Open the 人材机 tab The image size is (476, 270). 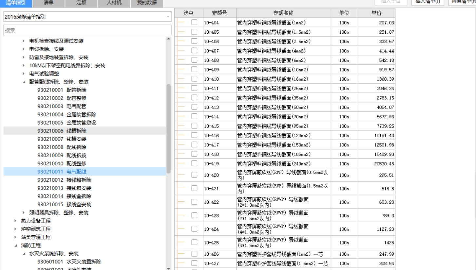pos(114,3)
